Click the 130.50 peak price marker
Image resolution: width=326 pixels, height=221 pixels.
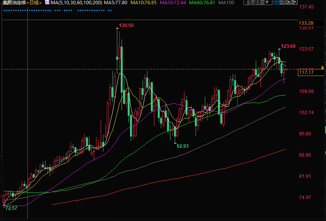pos(126,25)
